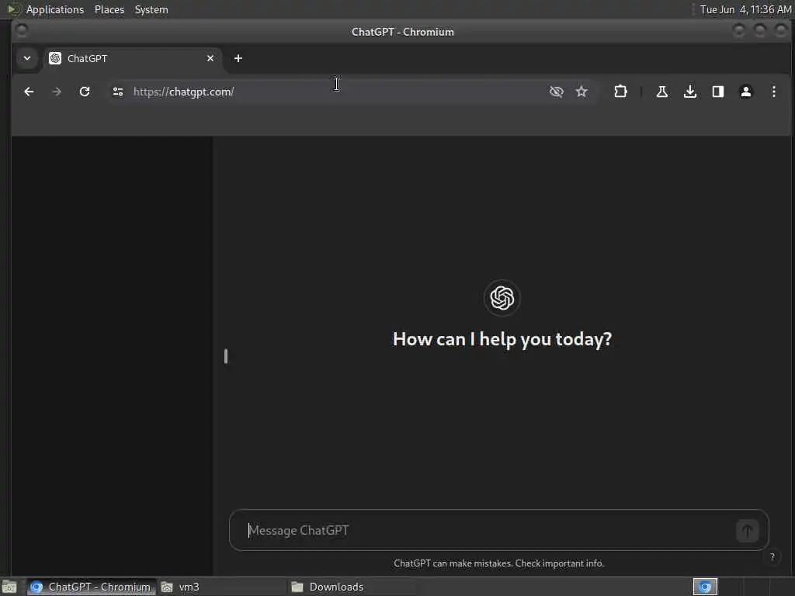Open the Downloads toolbar icon
Viewport: 795px width, 596px height.
click(x=690, y=92)
